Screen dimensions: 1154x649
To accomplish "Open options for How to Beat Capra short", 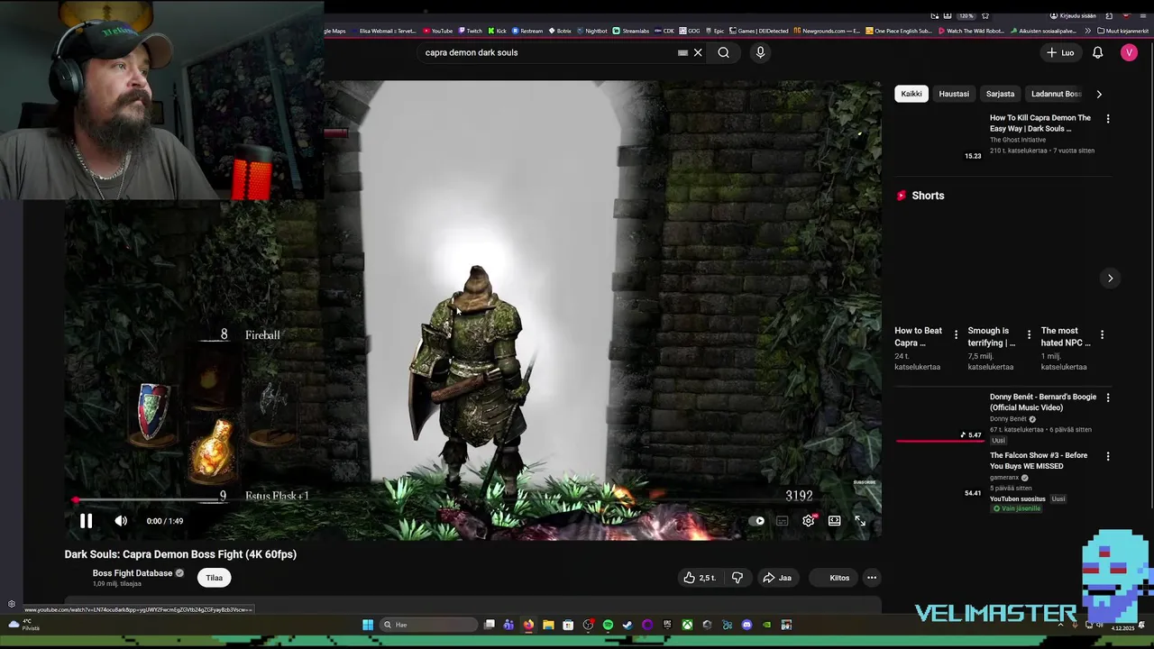I will coord(956,335).
